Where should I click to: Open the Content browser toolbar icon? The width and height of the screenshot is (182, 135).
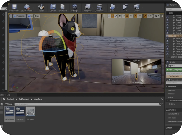coord(53,8)
